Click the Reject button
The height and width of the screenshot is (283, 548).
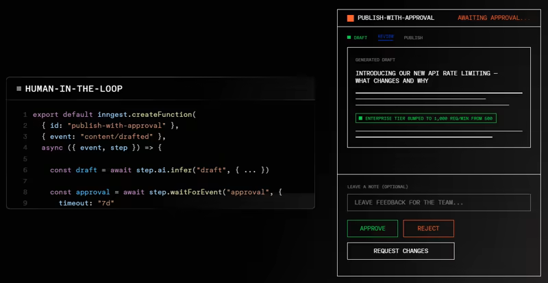point(429,228)
